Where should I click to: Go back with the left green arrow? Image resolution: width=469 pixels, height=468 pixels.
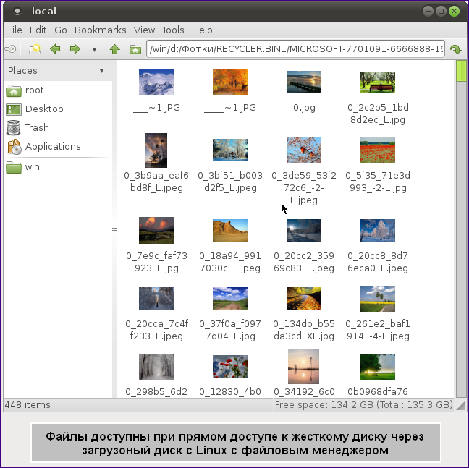pos(55,48)
